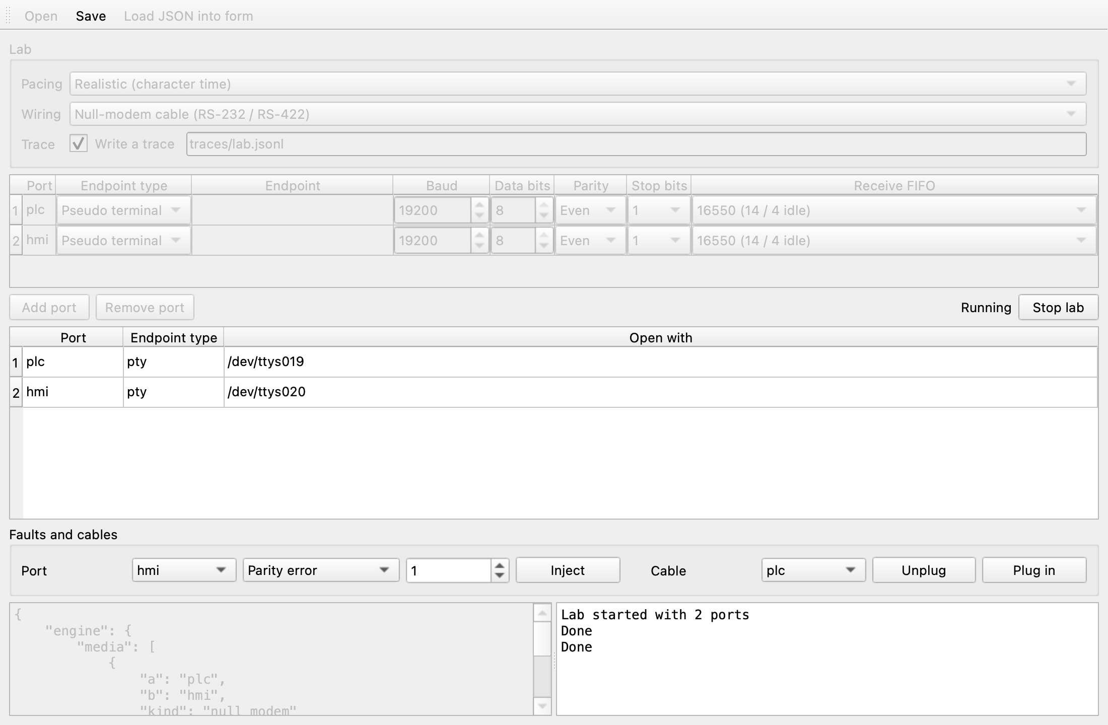Open the Cable dropdown showing plc
This screenshot has width=1108, height=725.
[813, 570]
